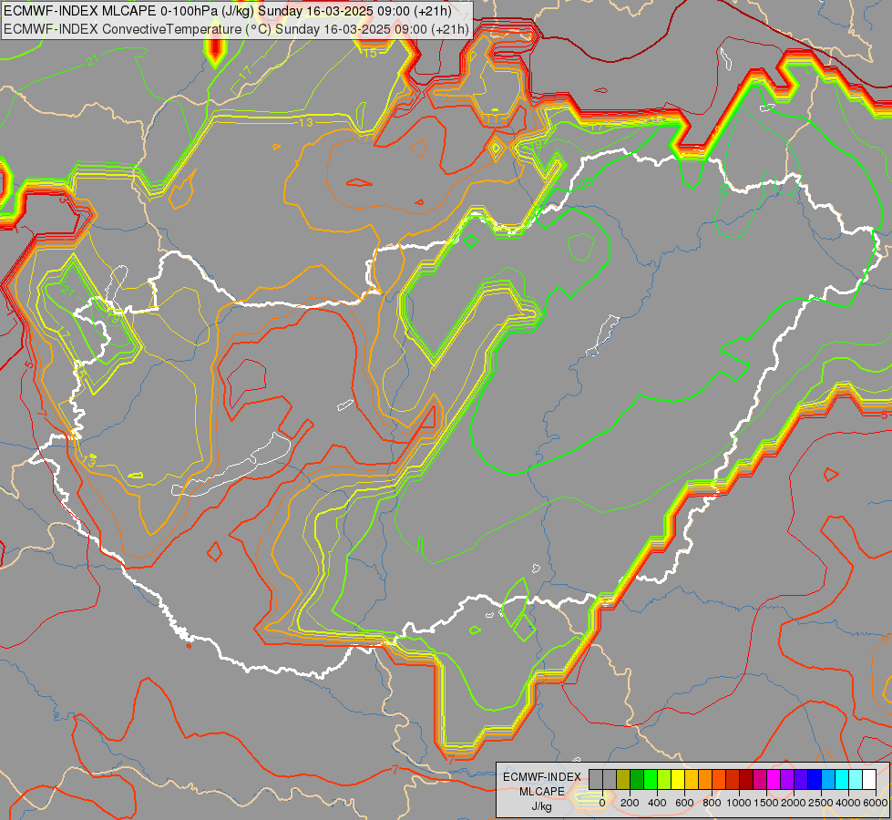Click the dark green legend swatch
Viewport: 892px width, 820px height.
(637, 779)
